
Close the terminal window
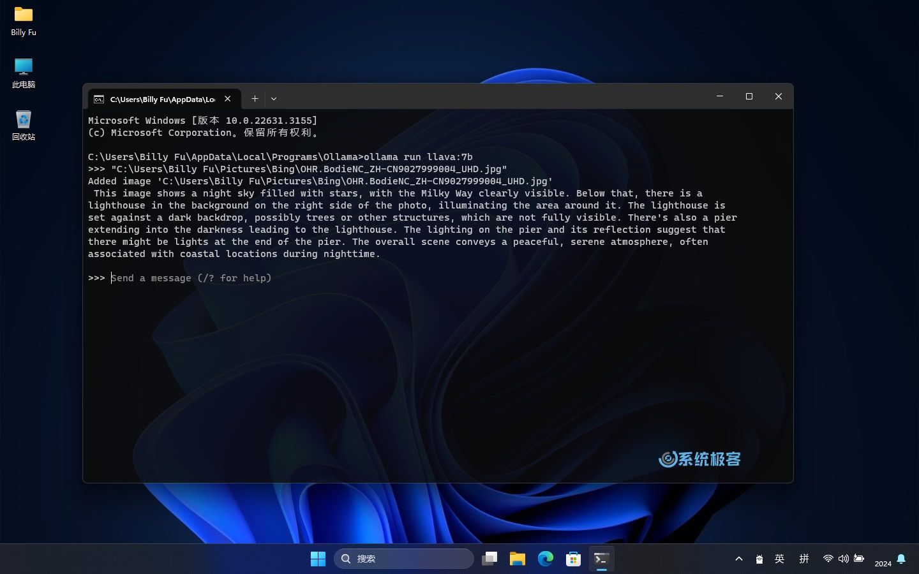(x=779, y=96)
